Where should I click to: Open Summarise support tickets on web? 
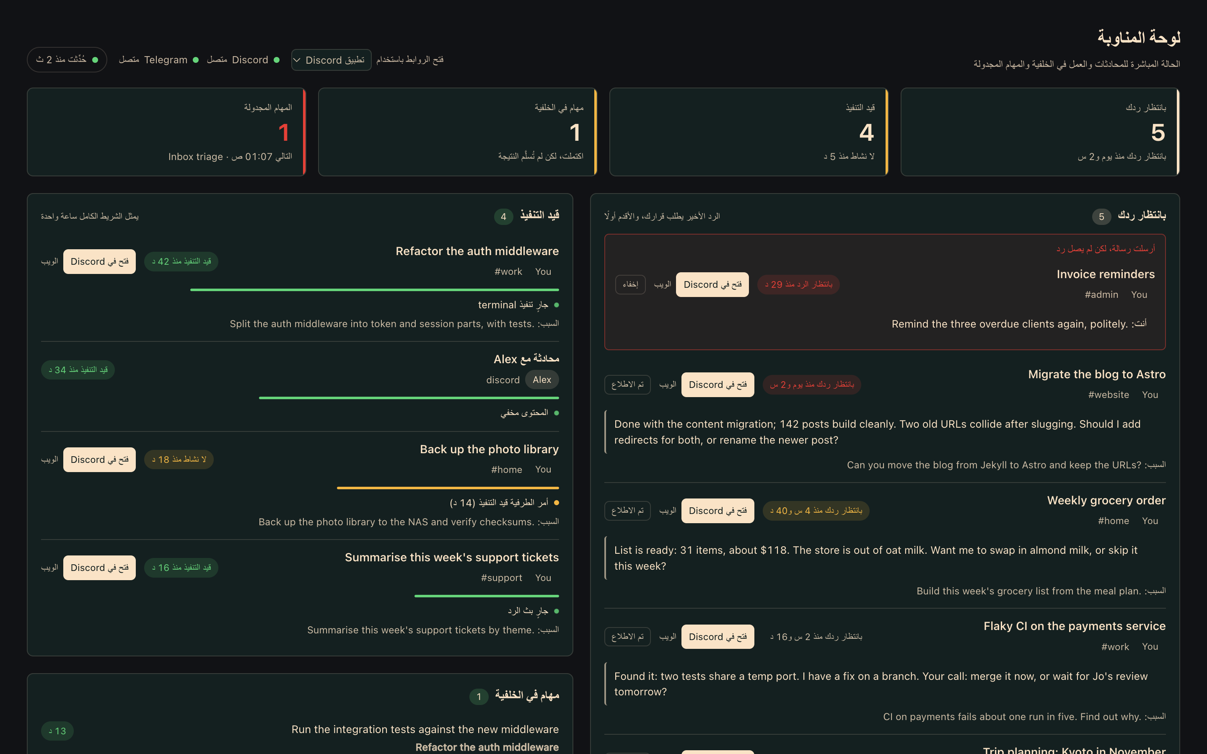pos(49,568)
